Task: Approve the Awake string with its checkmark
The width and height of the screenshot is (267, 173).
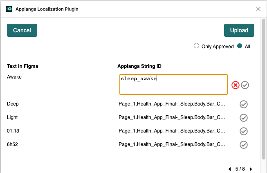Action: click(245, 85)
